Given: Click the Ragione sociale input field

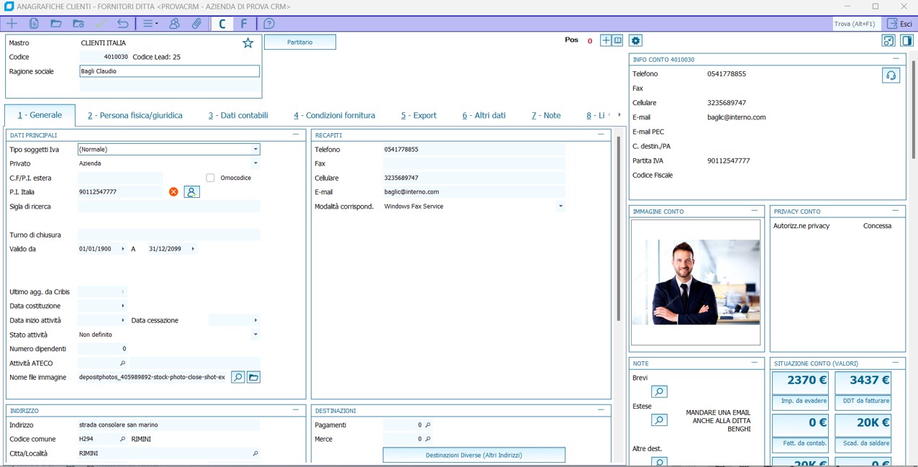Looking at the screenshot, I should (169, 71).
